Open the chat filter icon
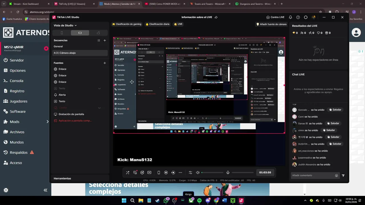Image resolution: width=365 pixels, height=205 pixels. tap(343, 176)
